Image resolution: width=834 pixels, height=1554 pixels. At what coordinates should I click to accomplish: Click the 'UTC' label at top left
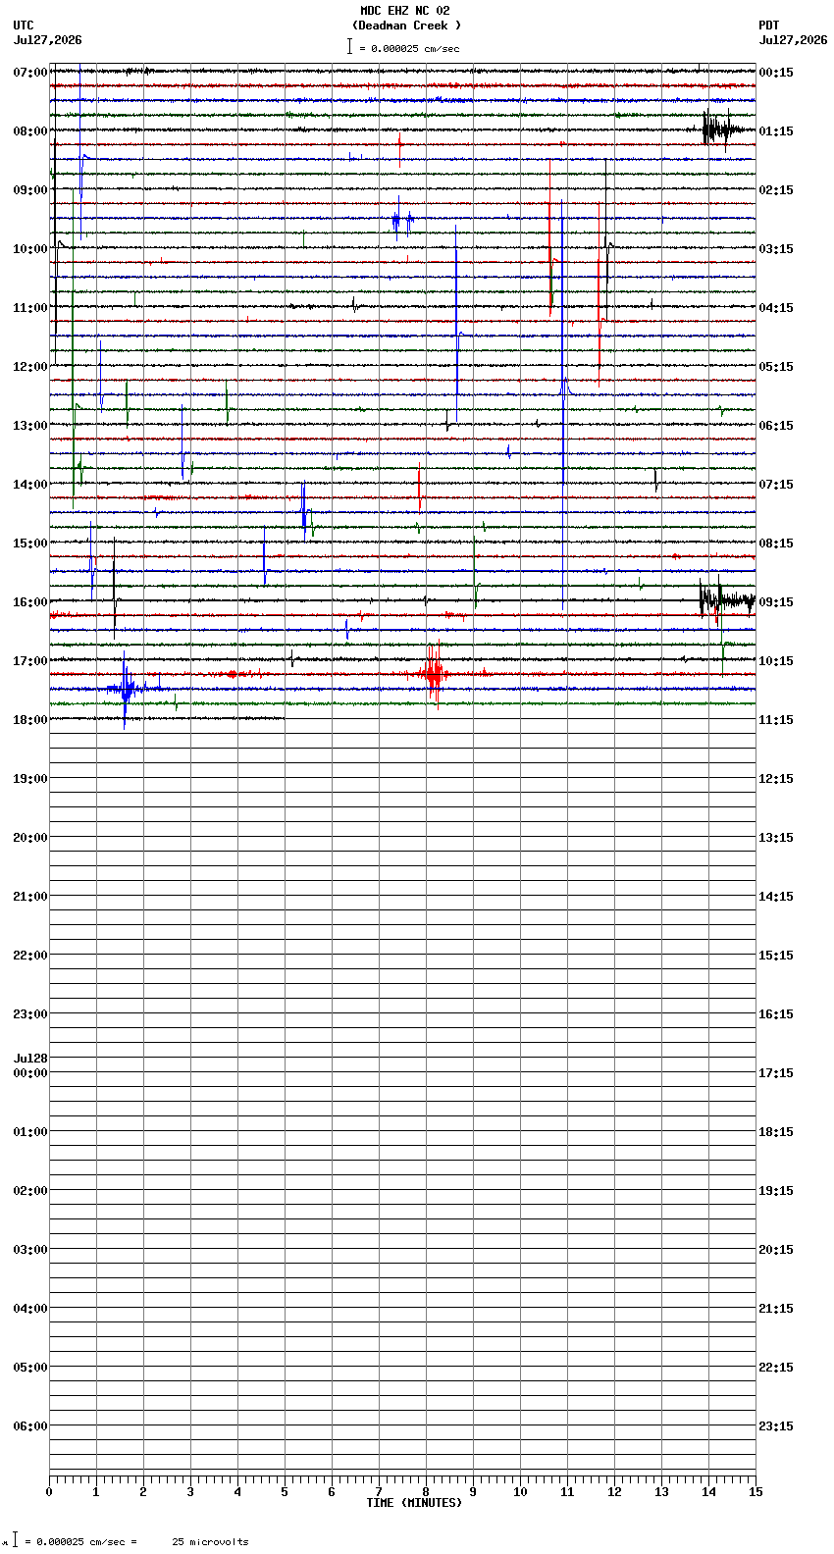[24, 26]
